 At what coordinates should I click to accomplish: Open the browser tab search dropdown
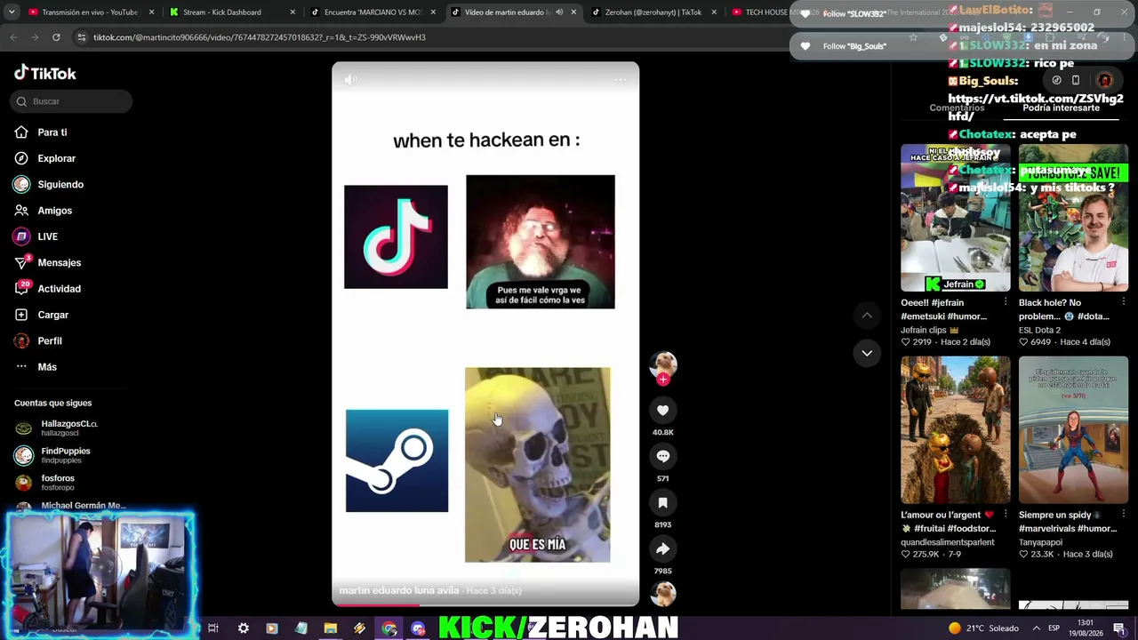(x=11, y=12)
